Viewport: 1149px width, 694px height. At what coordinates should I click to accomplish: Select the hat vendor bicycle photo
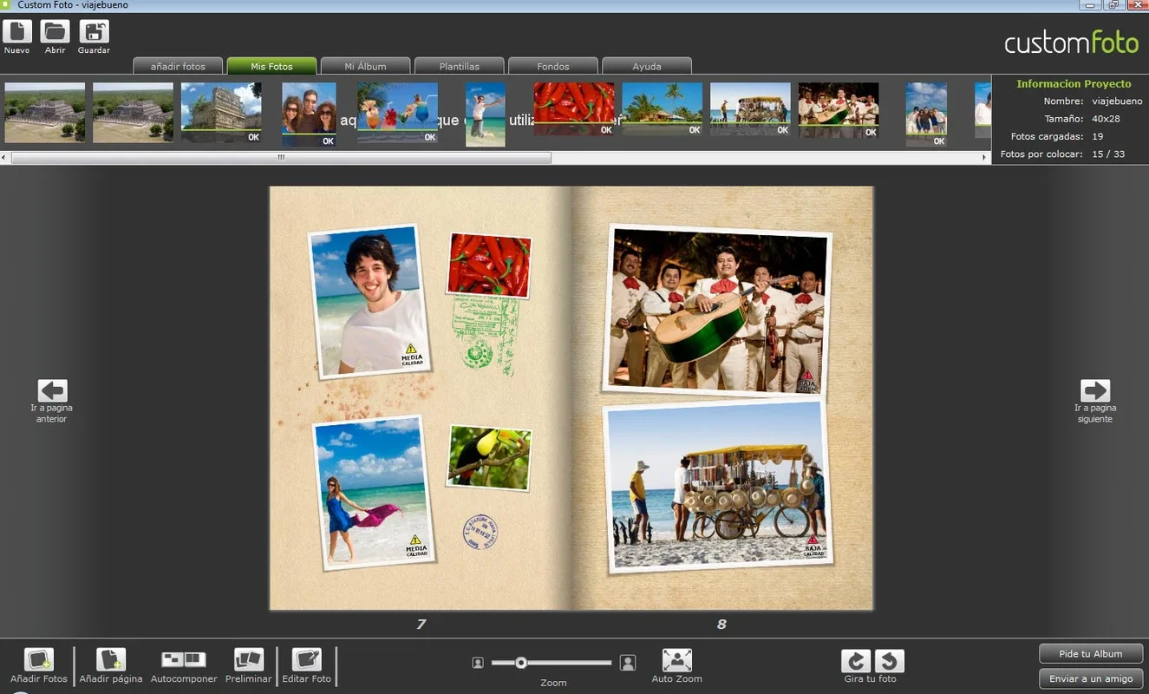(x=718, y=487)
